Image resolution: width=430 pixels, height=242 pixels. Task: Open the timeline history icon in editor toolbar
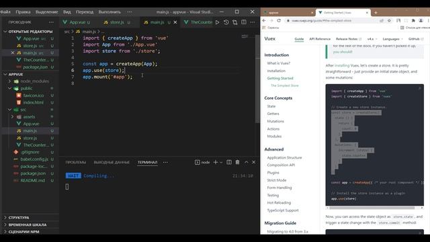click(x=226, y=22)
